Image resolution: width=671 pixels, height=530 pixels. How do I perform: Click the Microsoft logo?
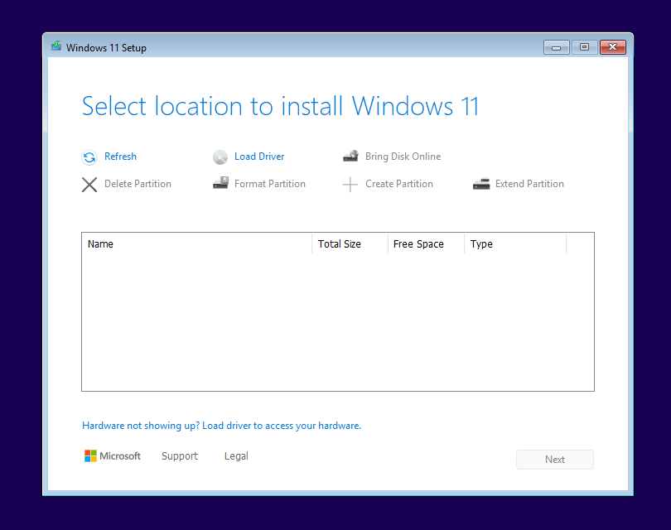point(113,456)
